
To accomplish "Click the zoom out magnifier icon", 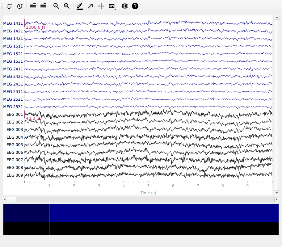I will coord(56,6).
